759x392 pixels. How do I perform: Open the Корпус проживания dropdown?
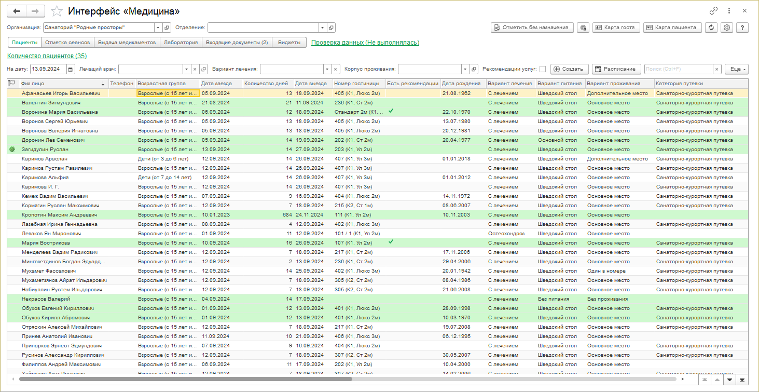[x=465, y=69]
